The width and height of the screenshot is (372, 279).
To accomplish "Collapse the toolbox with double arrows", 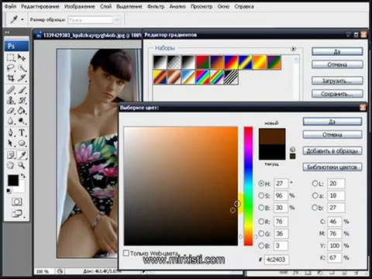I will tap(7, 33).
